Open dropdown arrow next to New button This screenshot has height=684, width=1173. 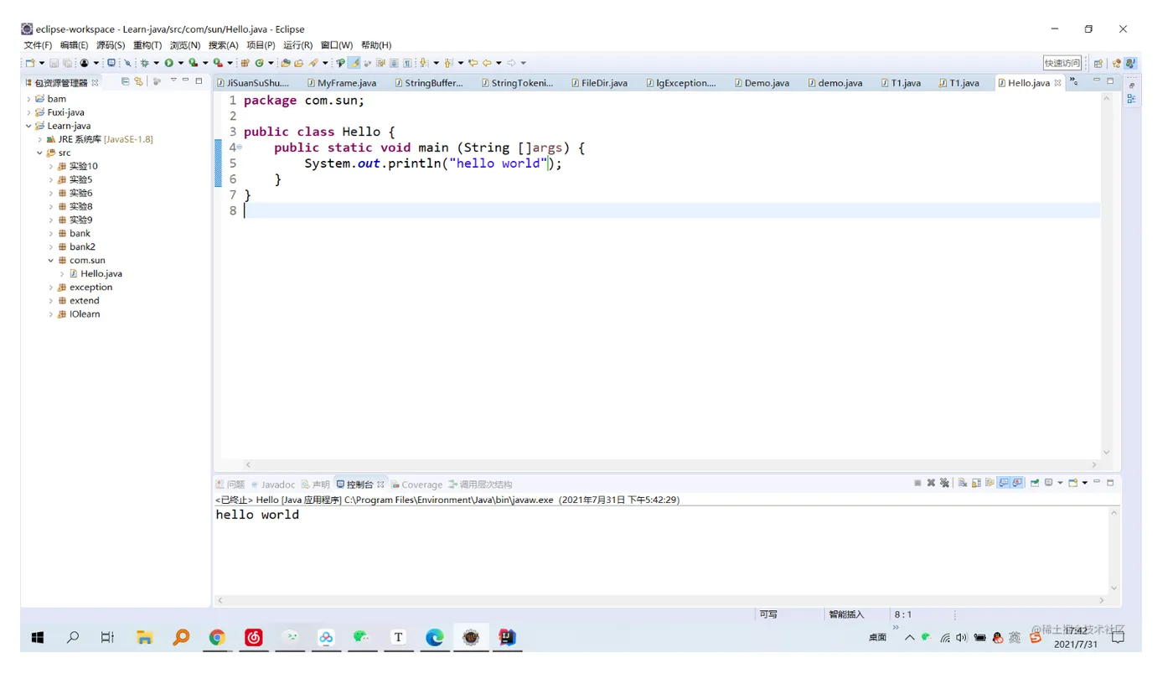click(x=42, y=63)
